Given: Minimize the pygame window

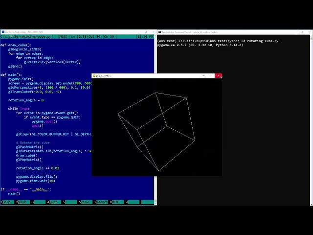Looking at the screenshot, I should tap(203, 76).
